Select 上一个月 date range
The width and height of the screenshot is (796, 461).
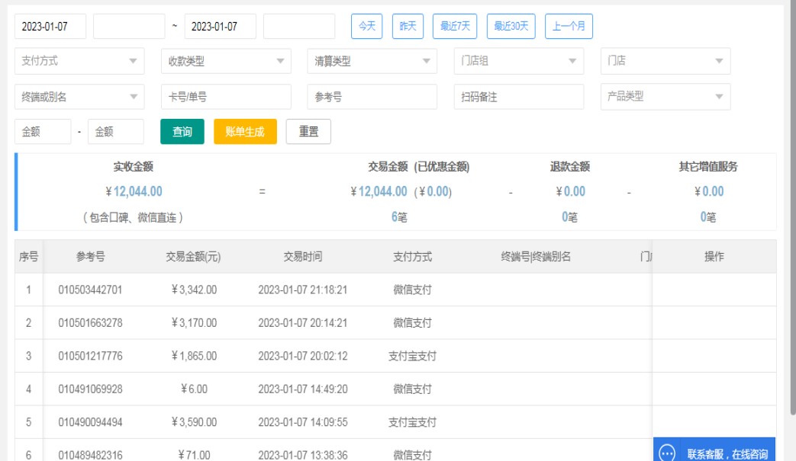(569, 27)
